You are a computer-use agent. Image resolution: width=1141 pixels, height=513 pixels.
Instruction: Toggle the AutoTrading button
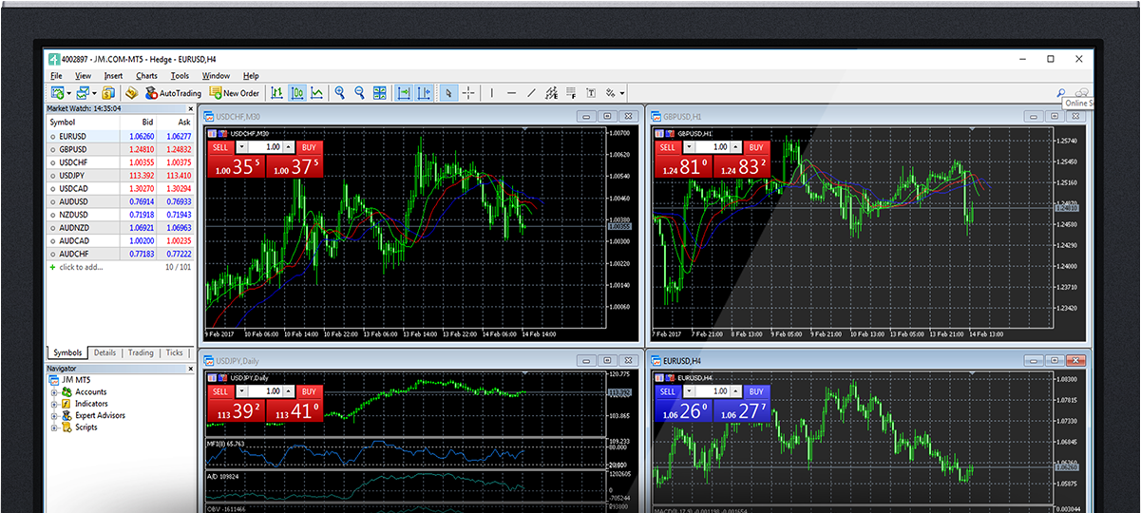tap(173, 93)
